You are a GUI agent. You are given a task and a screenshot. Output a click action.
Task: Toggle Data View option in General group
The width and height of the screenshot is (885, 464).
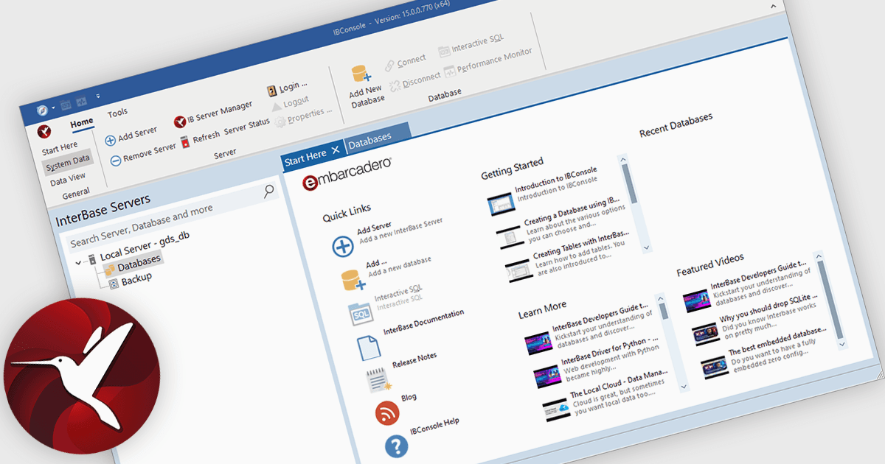(x=68, y=177)
